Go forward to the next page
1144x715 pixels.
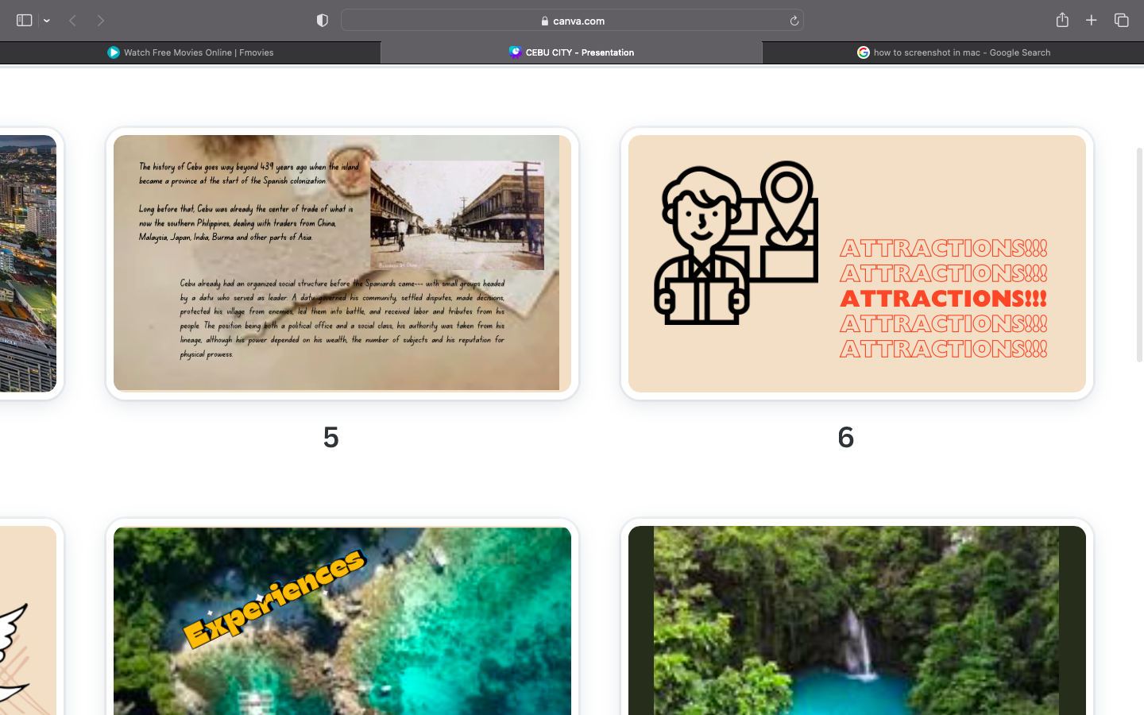[x=101, y=21]
